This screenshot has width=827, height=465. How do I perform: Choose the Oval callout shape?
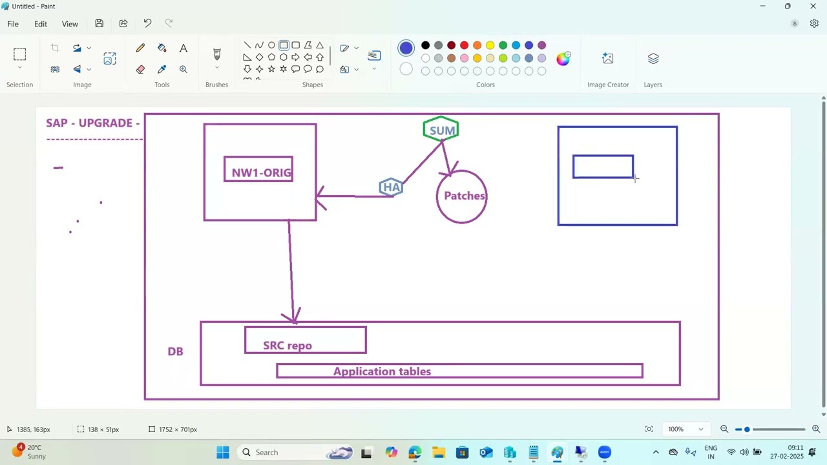[308, 69]
